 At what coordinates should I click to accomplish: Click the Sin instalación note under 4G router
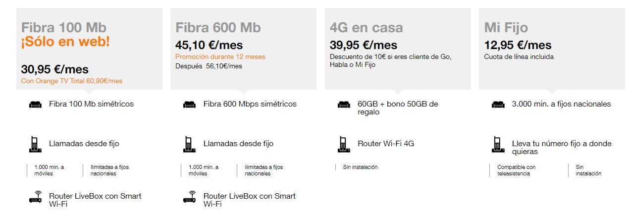[x=360, y=167]
